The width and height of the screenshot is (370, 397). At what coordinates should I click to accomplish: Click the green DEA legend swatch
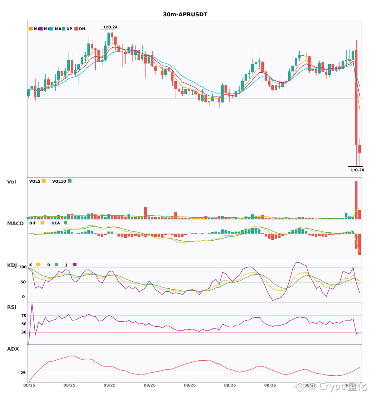[x=66, y=223]
